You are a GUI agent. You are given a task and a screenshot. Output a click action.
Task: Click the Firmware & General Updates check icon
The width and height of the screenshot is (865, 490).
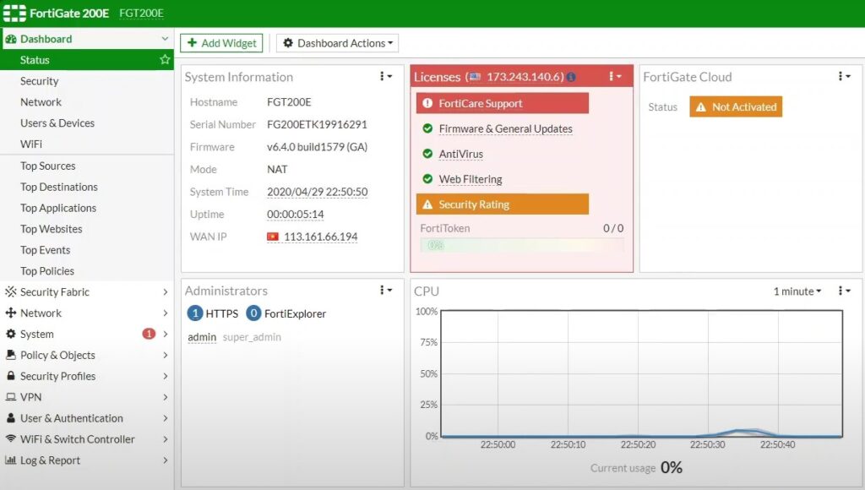[x=427, y=128]
